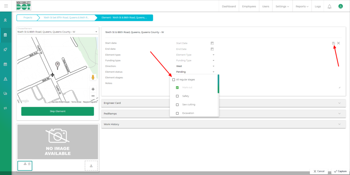
Task: Click the save disk icon
Action: (334, 43)
